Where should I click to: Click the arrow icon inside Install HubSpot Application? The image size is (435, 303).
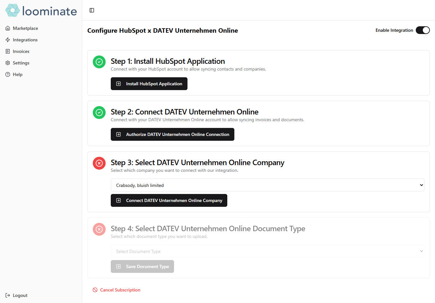click(x=118, y=84)
